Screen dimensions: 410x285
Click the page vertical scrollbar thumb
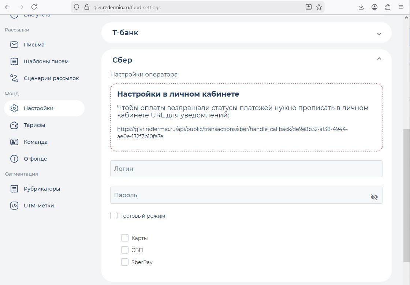coord(406,195)
